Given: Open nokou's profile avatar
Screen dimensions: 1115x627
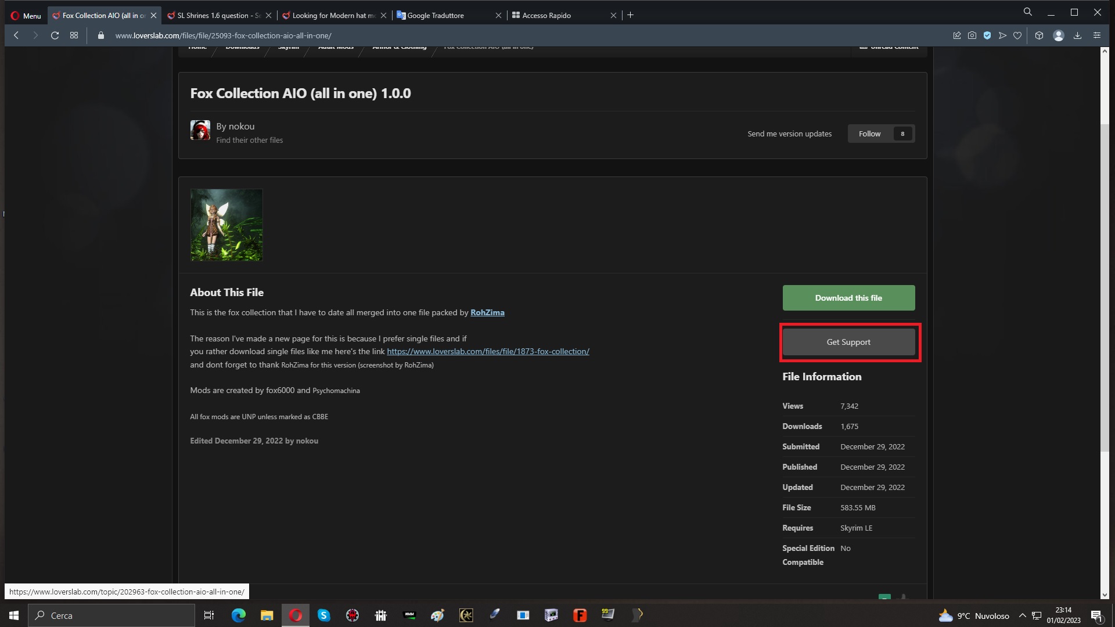Looking at the screenshot, I should pos(200,130).
